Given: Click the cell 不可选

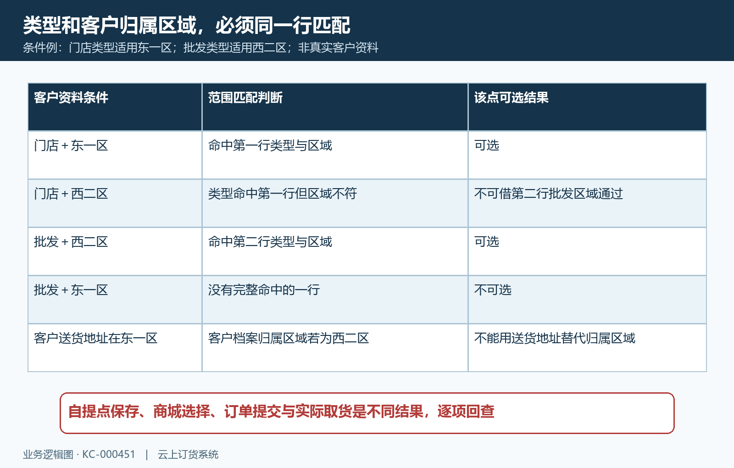Looking at the screenshot, I should 587,300.
